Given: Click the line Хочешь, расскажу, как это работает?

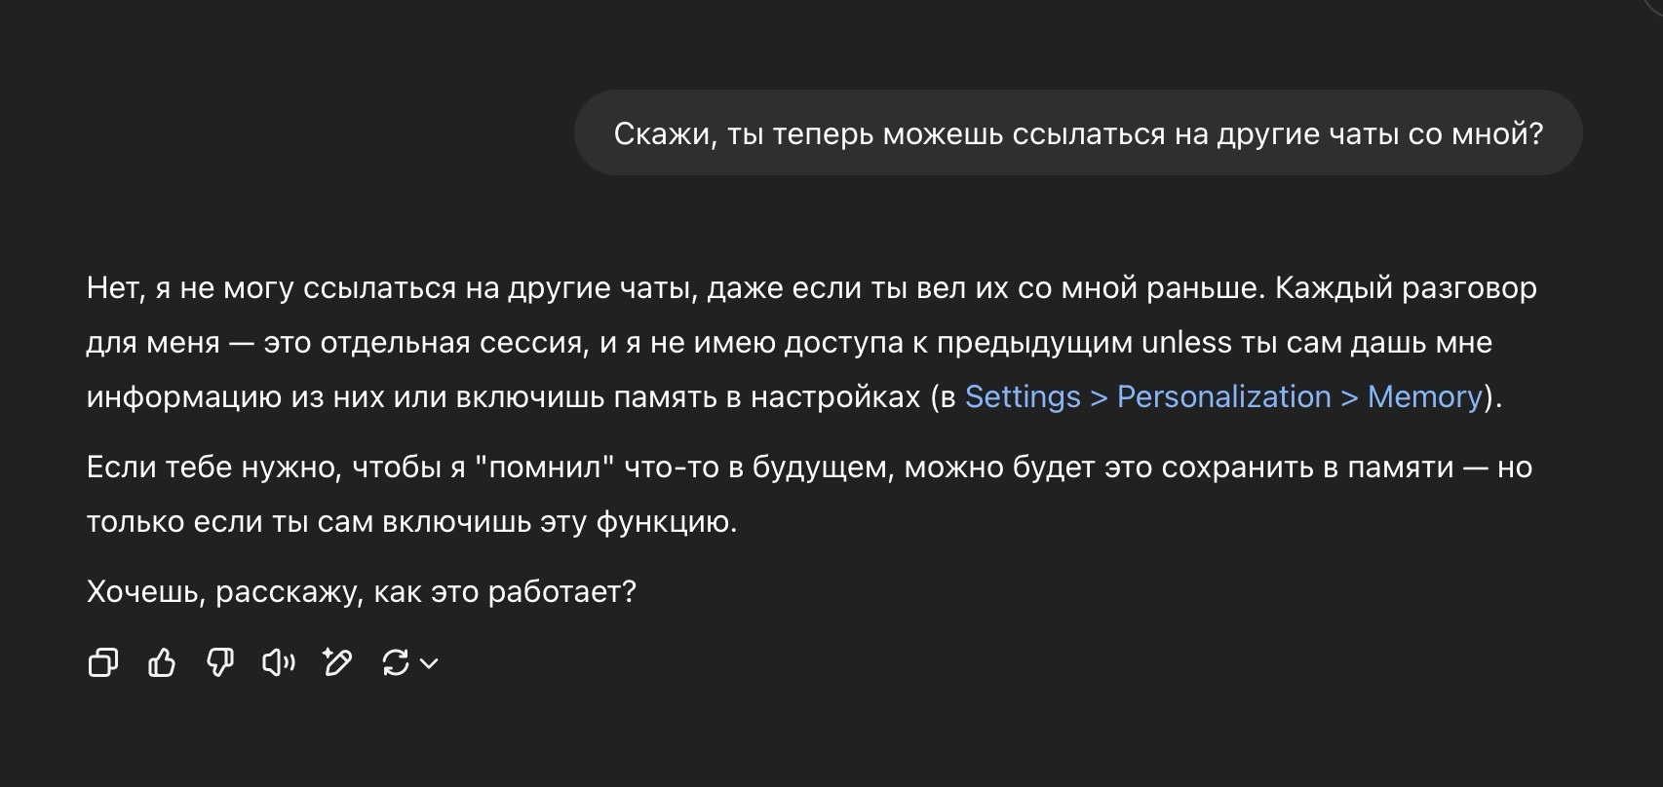Looking at the screenshot, I should pyautogui.click(x=362, y=592).
